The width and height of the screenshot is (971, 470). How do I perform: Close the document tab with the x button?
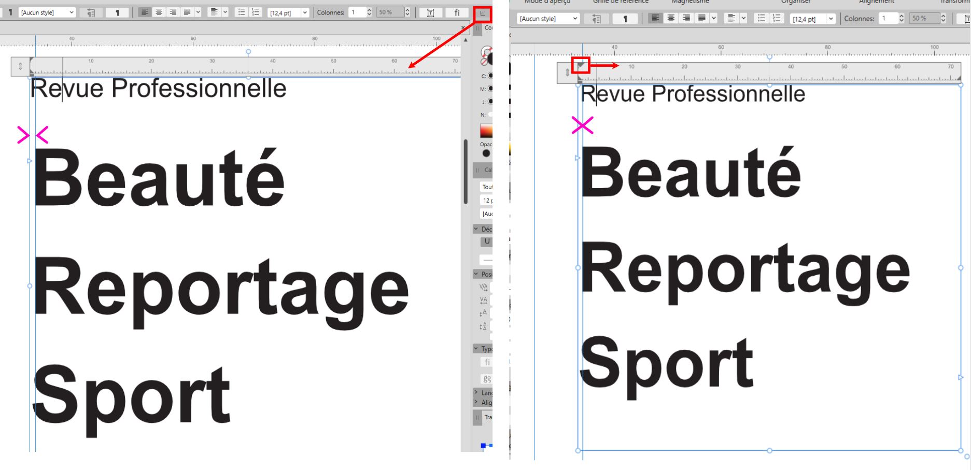pos(463,28)
